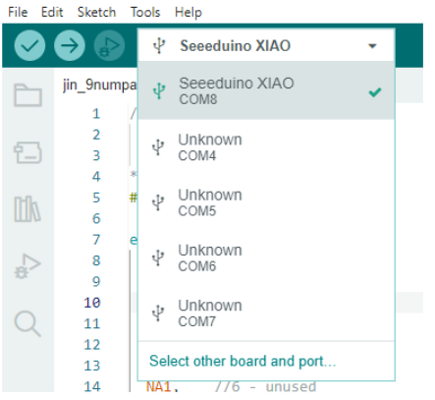435x400 pixels.
Task: Collapse the Seeeduino XIAO board dropdown
Action: [266, 45]
